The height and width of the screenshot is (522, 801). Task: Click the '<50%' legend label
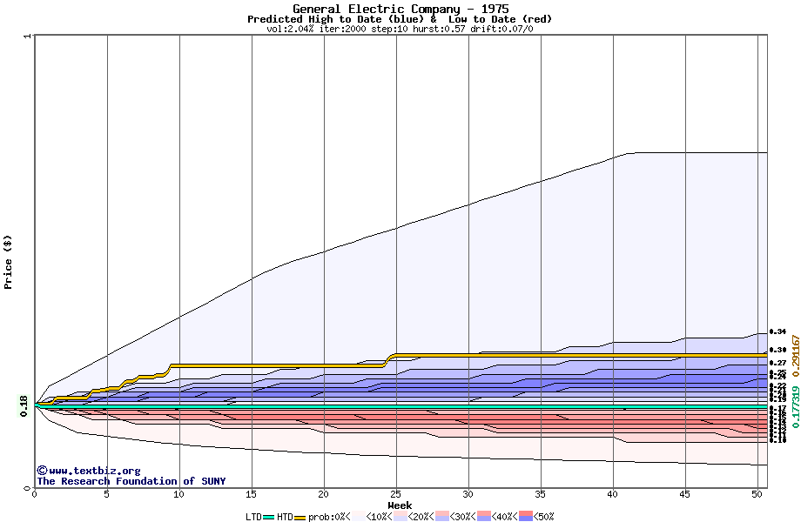coord(544,517)
